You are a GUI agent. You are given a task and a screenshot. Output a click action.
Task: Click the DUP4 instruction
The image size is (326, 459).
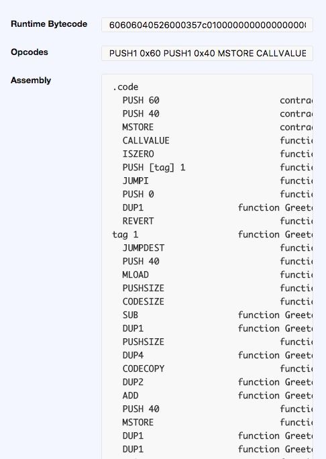point(133,355)
